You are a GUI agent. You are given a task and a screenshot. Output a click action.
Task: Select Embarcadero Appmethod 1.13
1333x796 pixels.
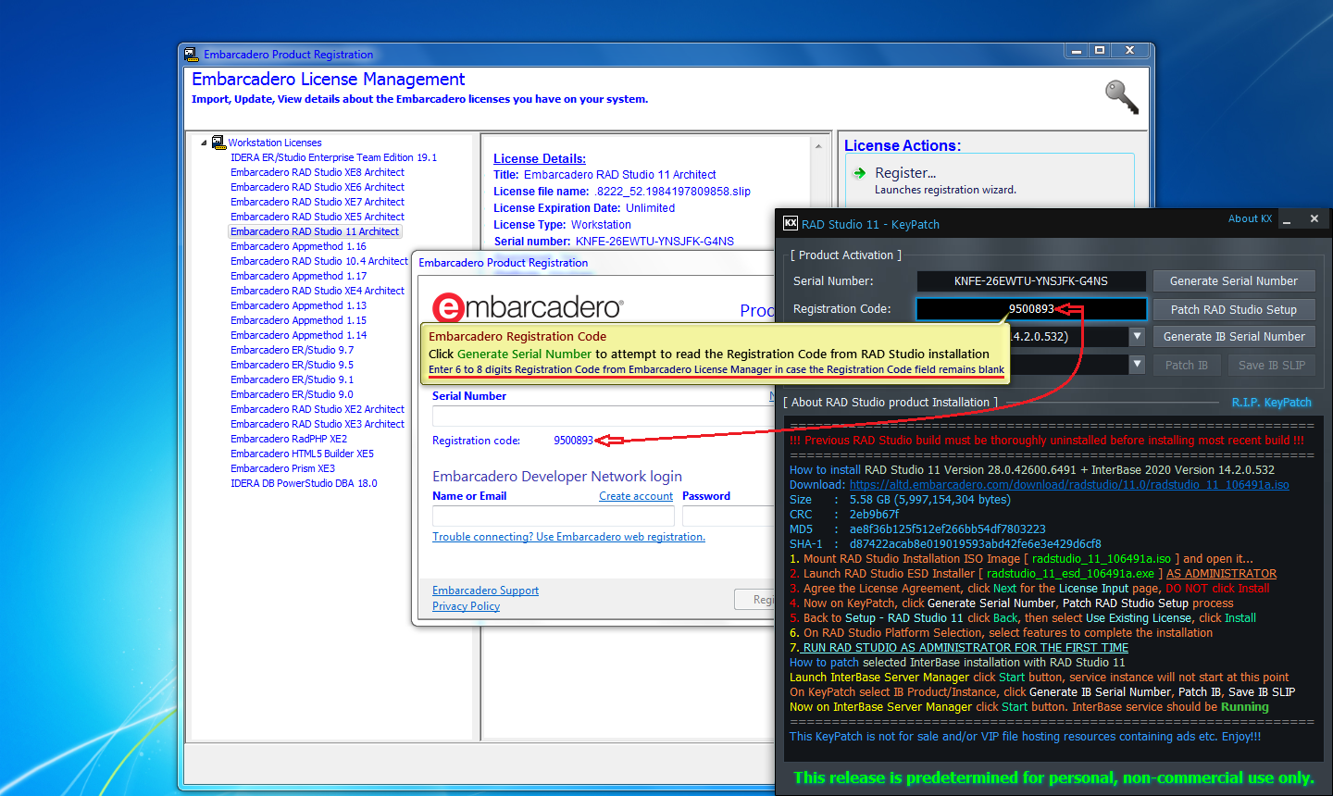pos(298,305)
